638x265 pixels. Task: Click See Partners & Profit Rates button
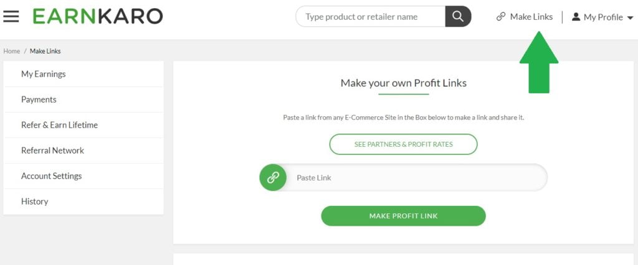tap(403, 144)
